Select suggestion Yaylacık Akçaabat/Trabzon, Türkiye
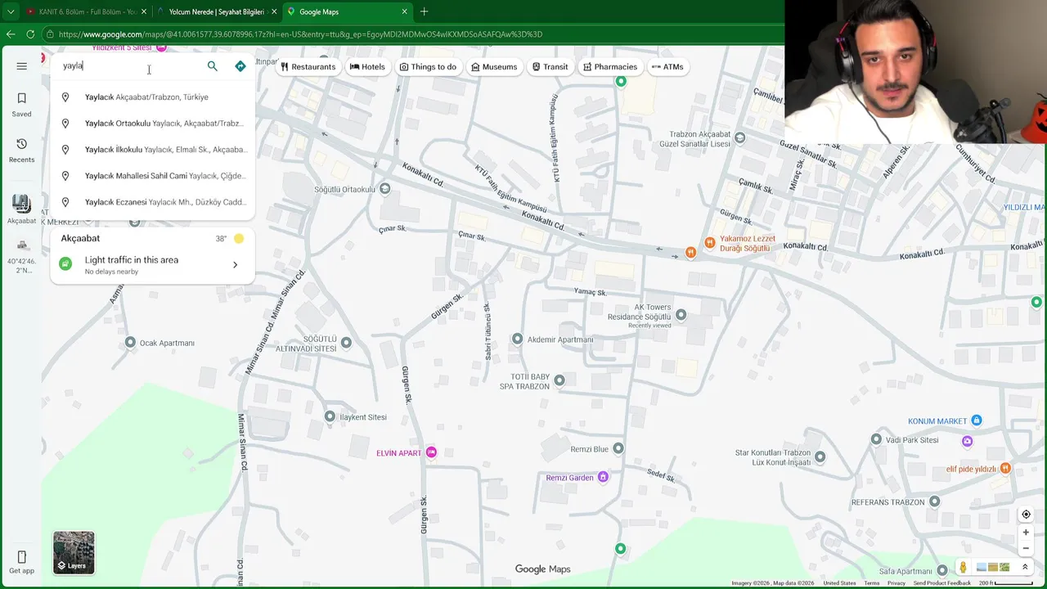1047x589 pixels. point(152,97)
